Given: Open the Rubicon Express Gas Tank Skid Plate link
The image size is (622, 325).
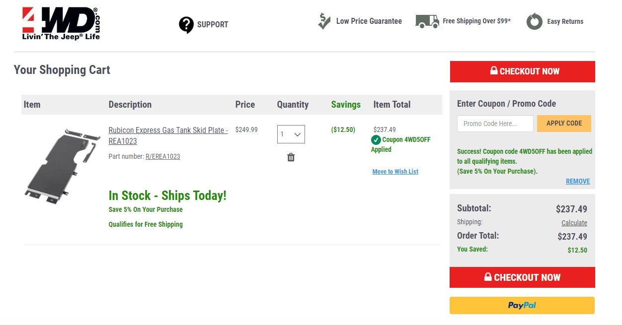Looking at the screenshot, I should coord(168,135).
